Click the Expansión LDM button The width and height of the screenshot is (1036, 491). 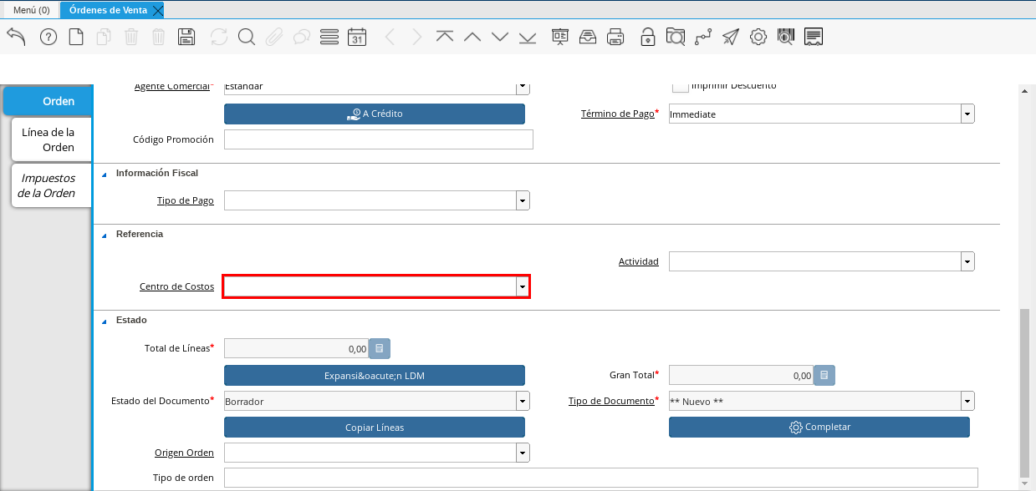click(375, 376)
